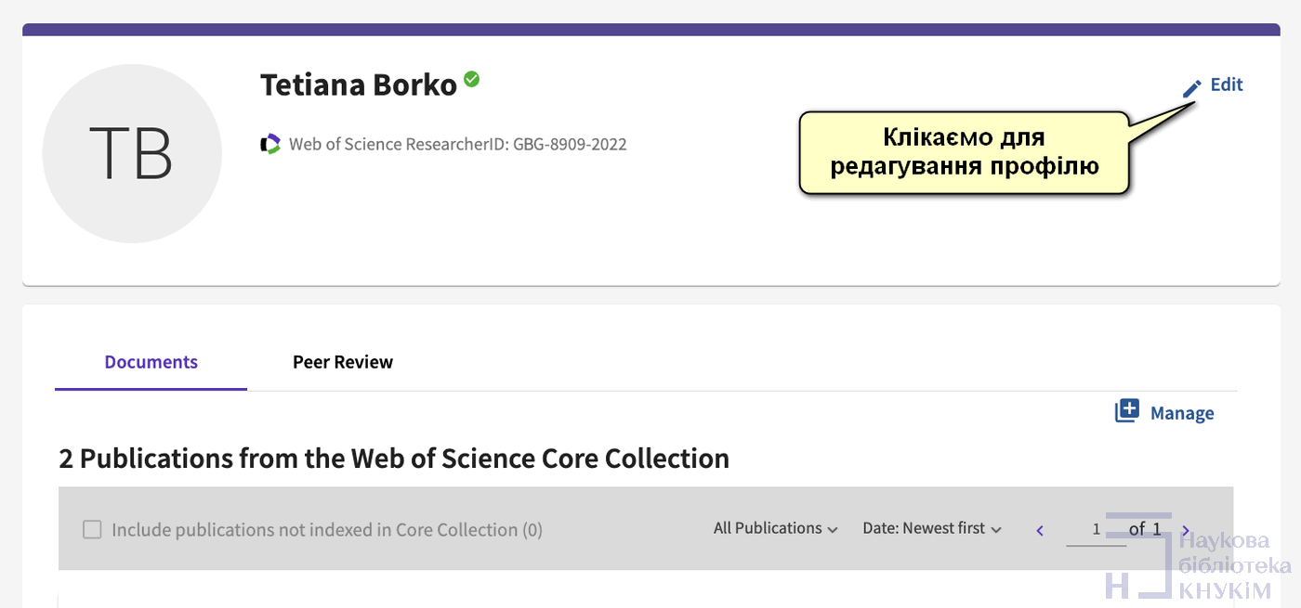Expand the Date: Newest first sort dropdown
Screen dimensions: 1301x608
(932, 528)
